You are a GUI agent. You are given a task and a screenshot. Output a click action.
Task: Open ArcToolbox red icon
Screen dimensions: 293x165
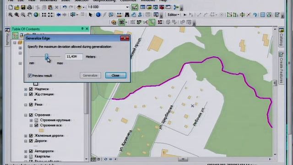(162, 7)
